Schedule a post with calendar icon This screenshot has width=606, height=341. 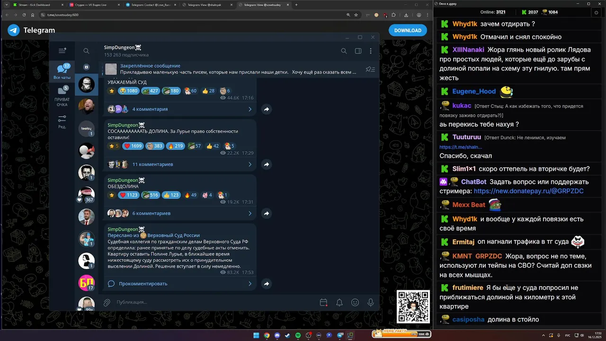323,302
